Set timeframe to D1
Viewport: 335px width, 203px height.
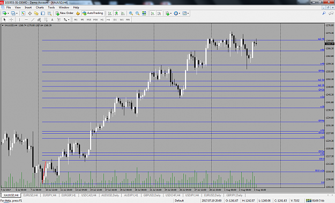(115, 20)
